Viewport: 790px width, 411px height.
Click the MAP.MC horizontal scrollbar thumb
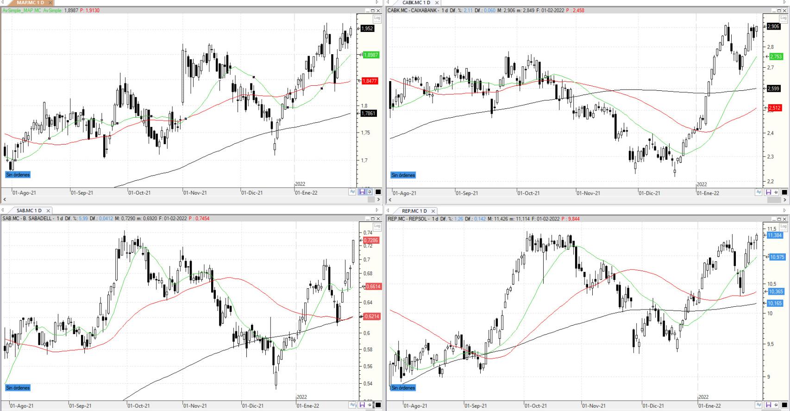click(x=371, y=200)
